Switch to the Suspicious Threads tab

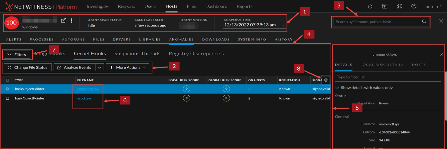click(137, 54)
